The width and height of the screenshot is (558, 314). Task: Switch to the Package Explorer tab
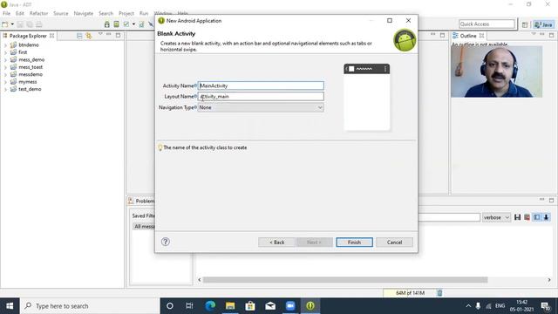(28, 36)
